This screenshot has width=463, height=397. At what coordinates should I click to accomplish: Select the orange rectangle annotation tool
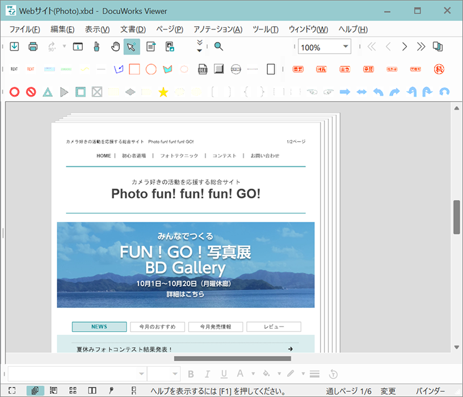(x=134, y=69)
